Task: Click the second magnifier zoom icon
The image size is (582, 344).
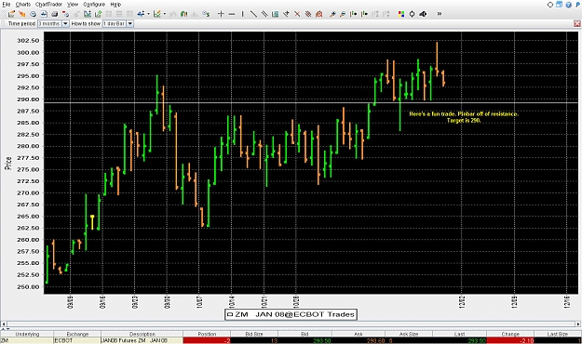Action: click(343, 14)
